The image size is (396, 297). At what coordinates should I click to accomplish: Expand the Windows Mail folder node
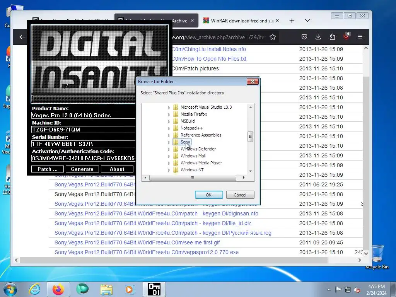(169, 156)
